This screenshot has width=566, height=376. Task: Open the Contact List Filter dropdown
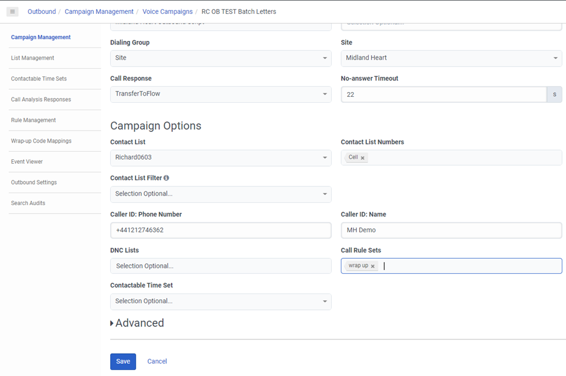(220, 194)
